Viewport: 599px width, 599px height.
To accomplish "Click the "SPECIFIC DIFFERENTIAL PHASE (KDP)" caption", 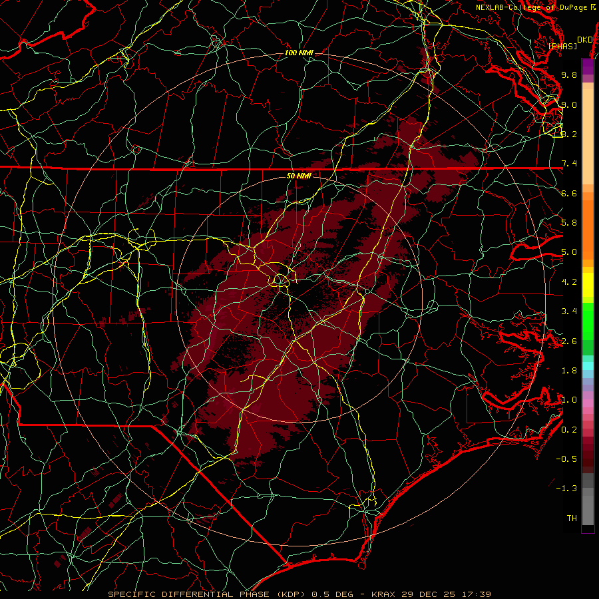I will [208, 594].
